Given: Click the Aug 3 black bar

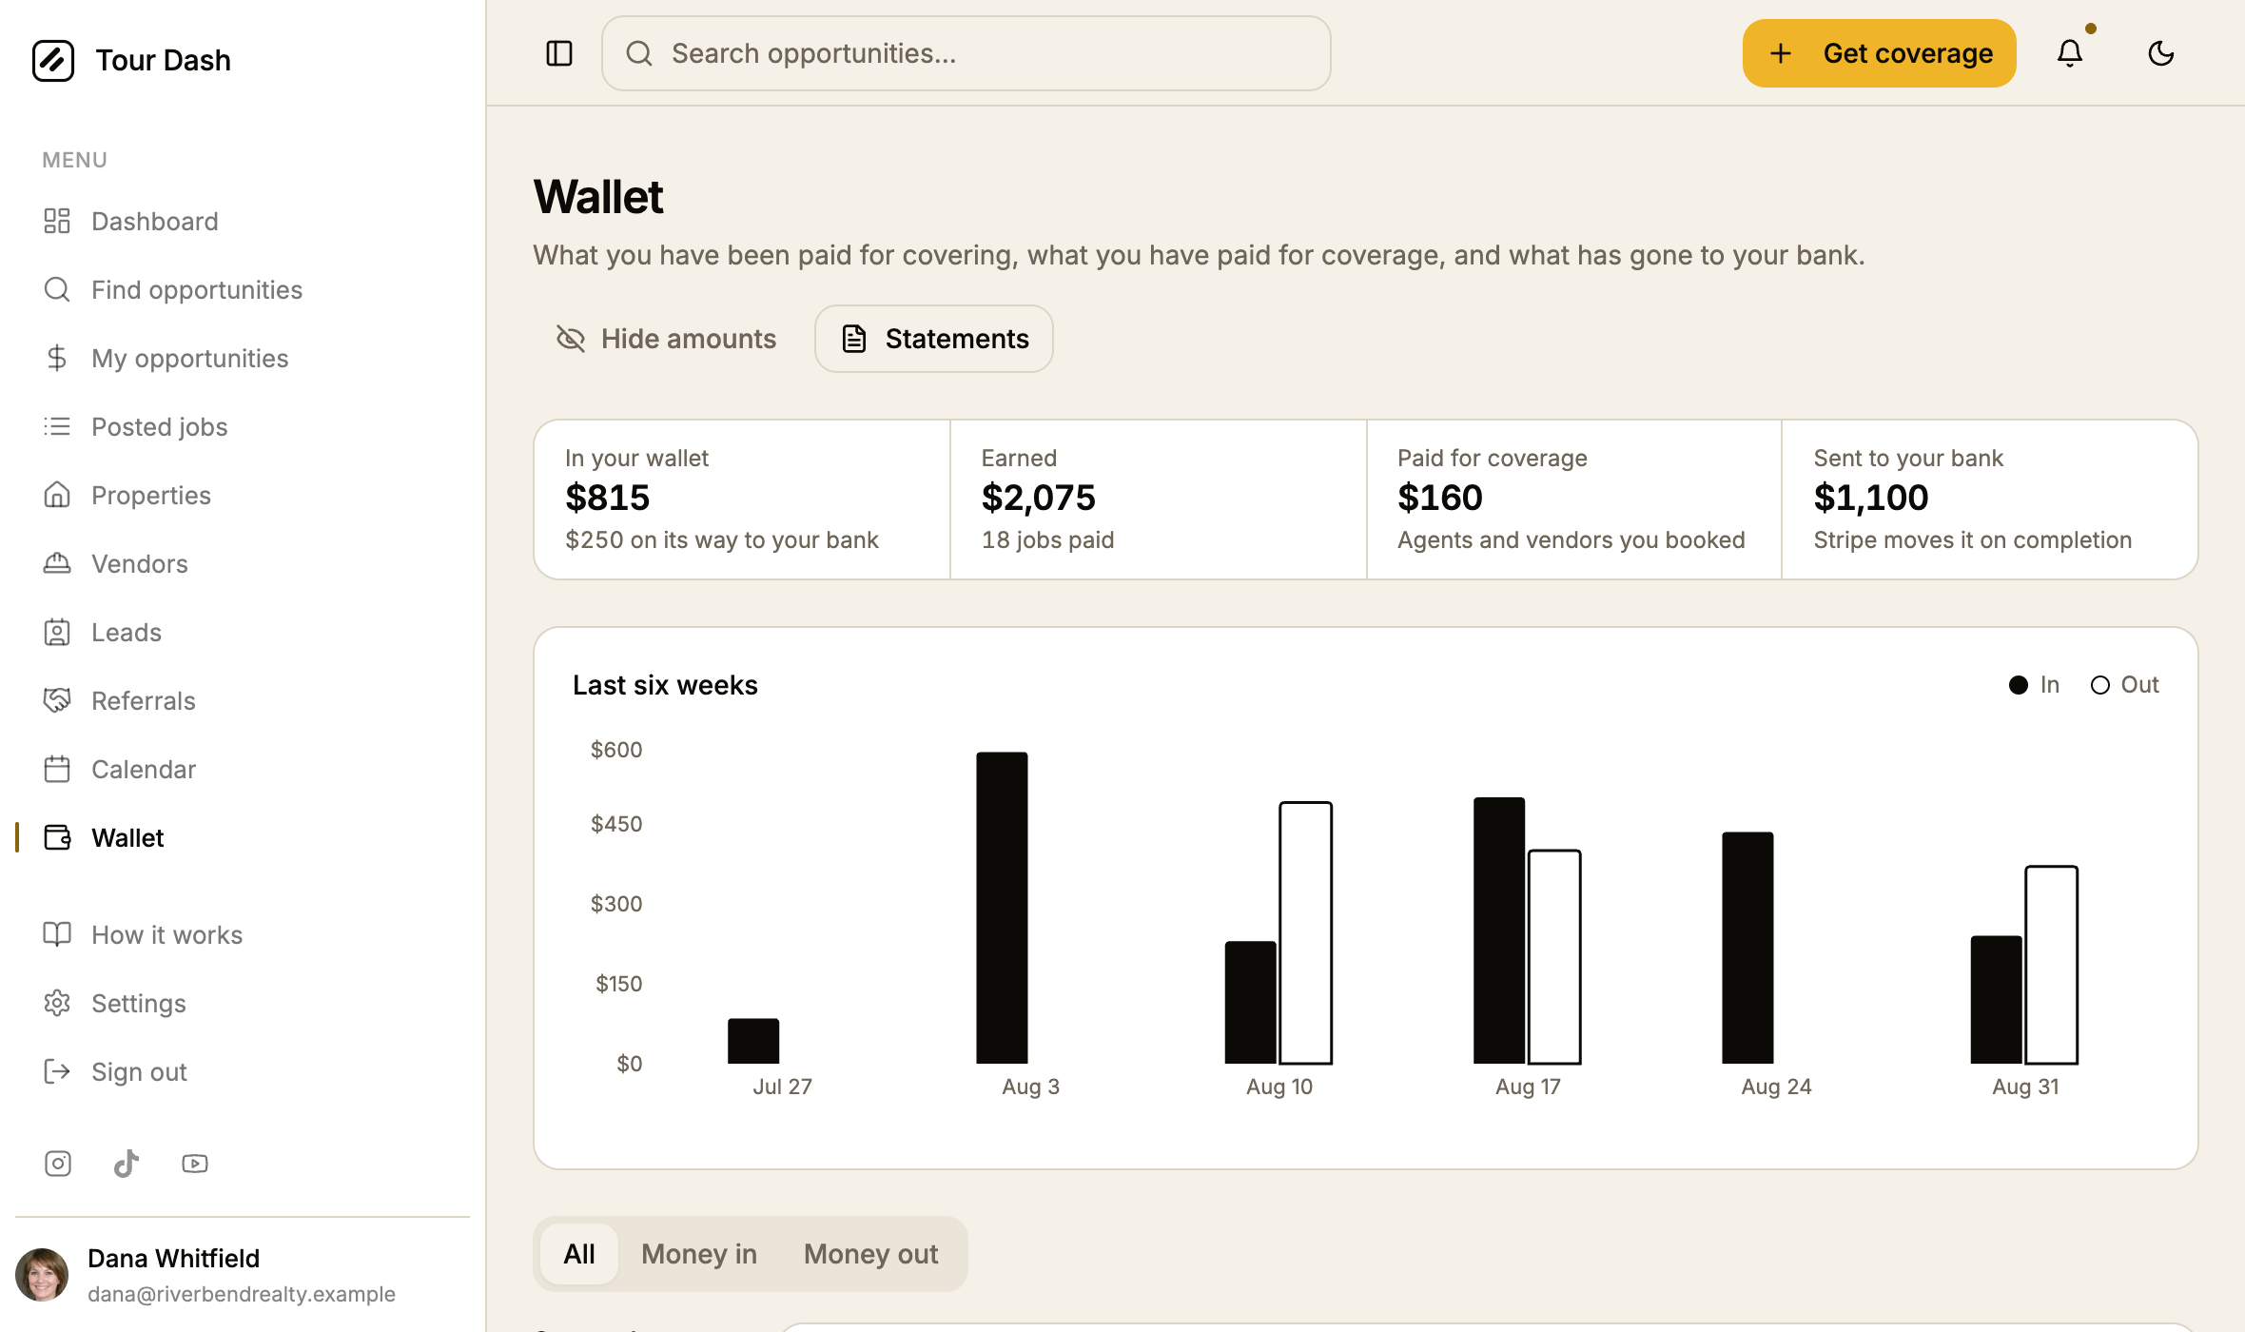Looking at the screenshot, I should pos(1002,908).
